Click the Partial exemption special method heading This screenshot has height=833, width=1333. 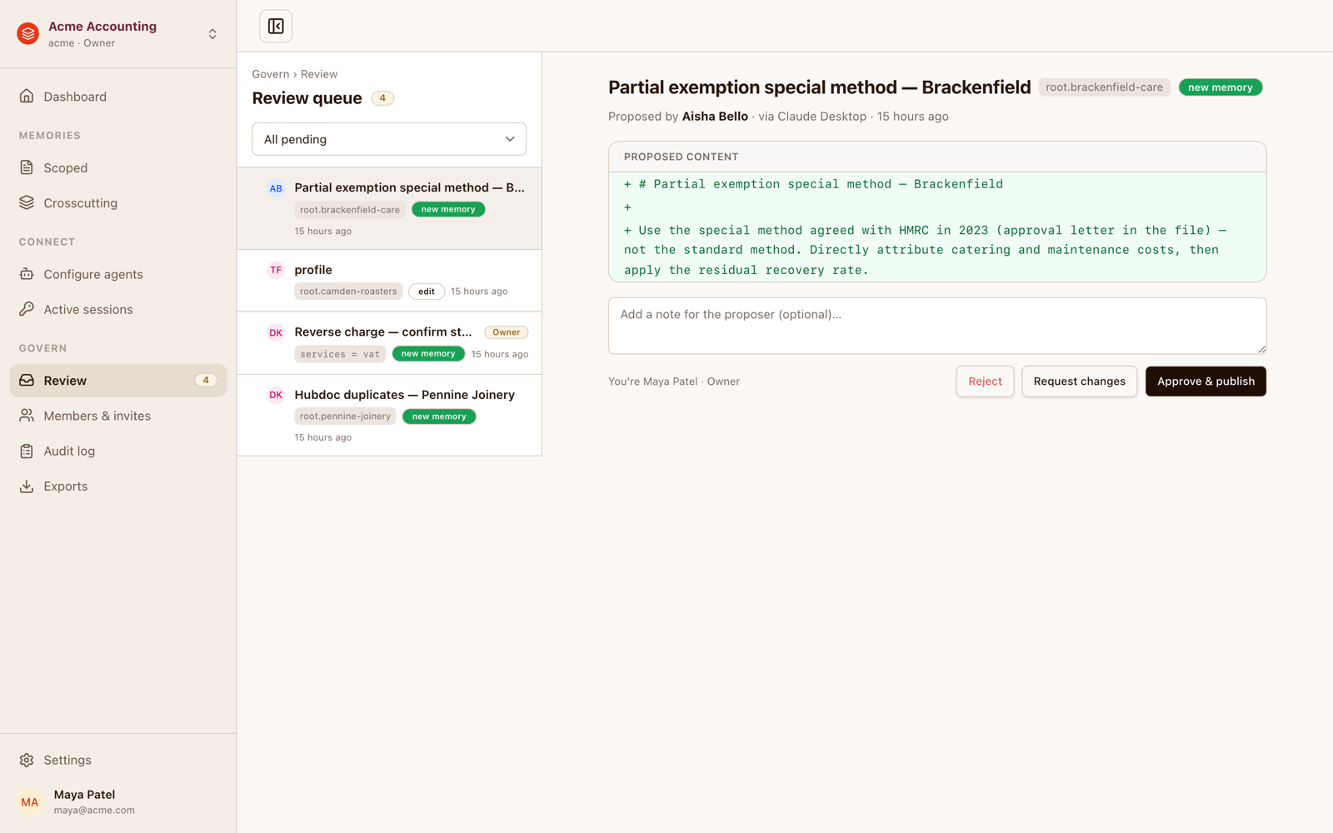[819, 87]
